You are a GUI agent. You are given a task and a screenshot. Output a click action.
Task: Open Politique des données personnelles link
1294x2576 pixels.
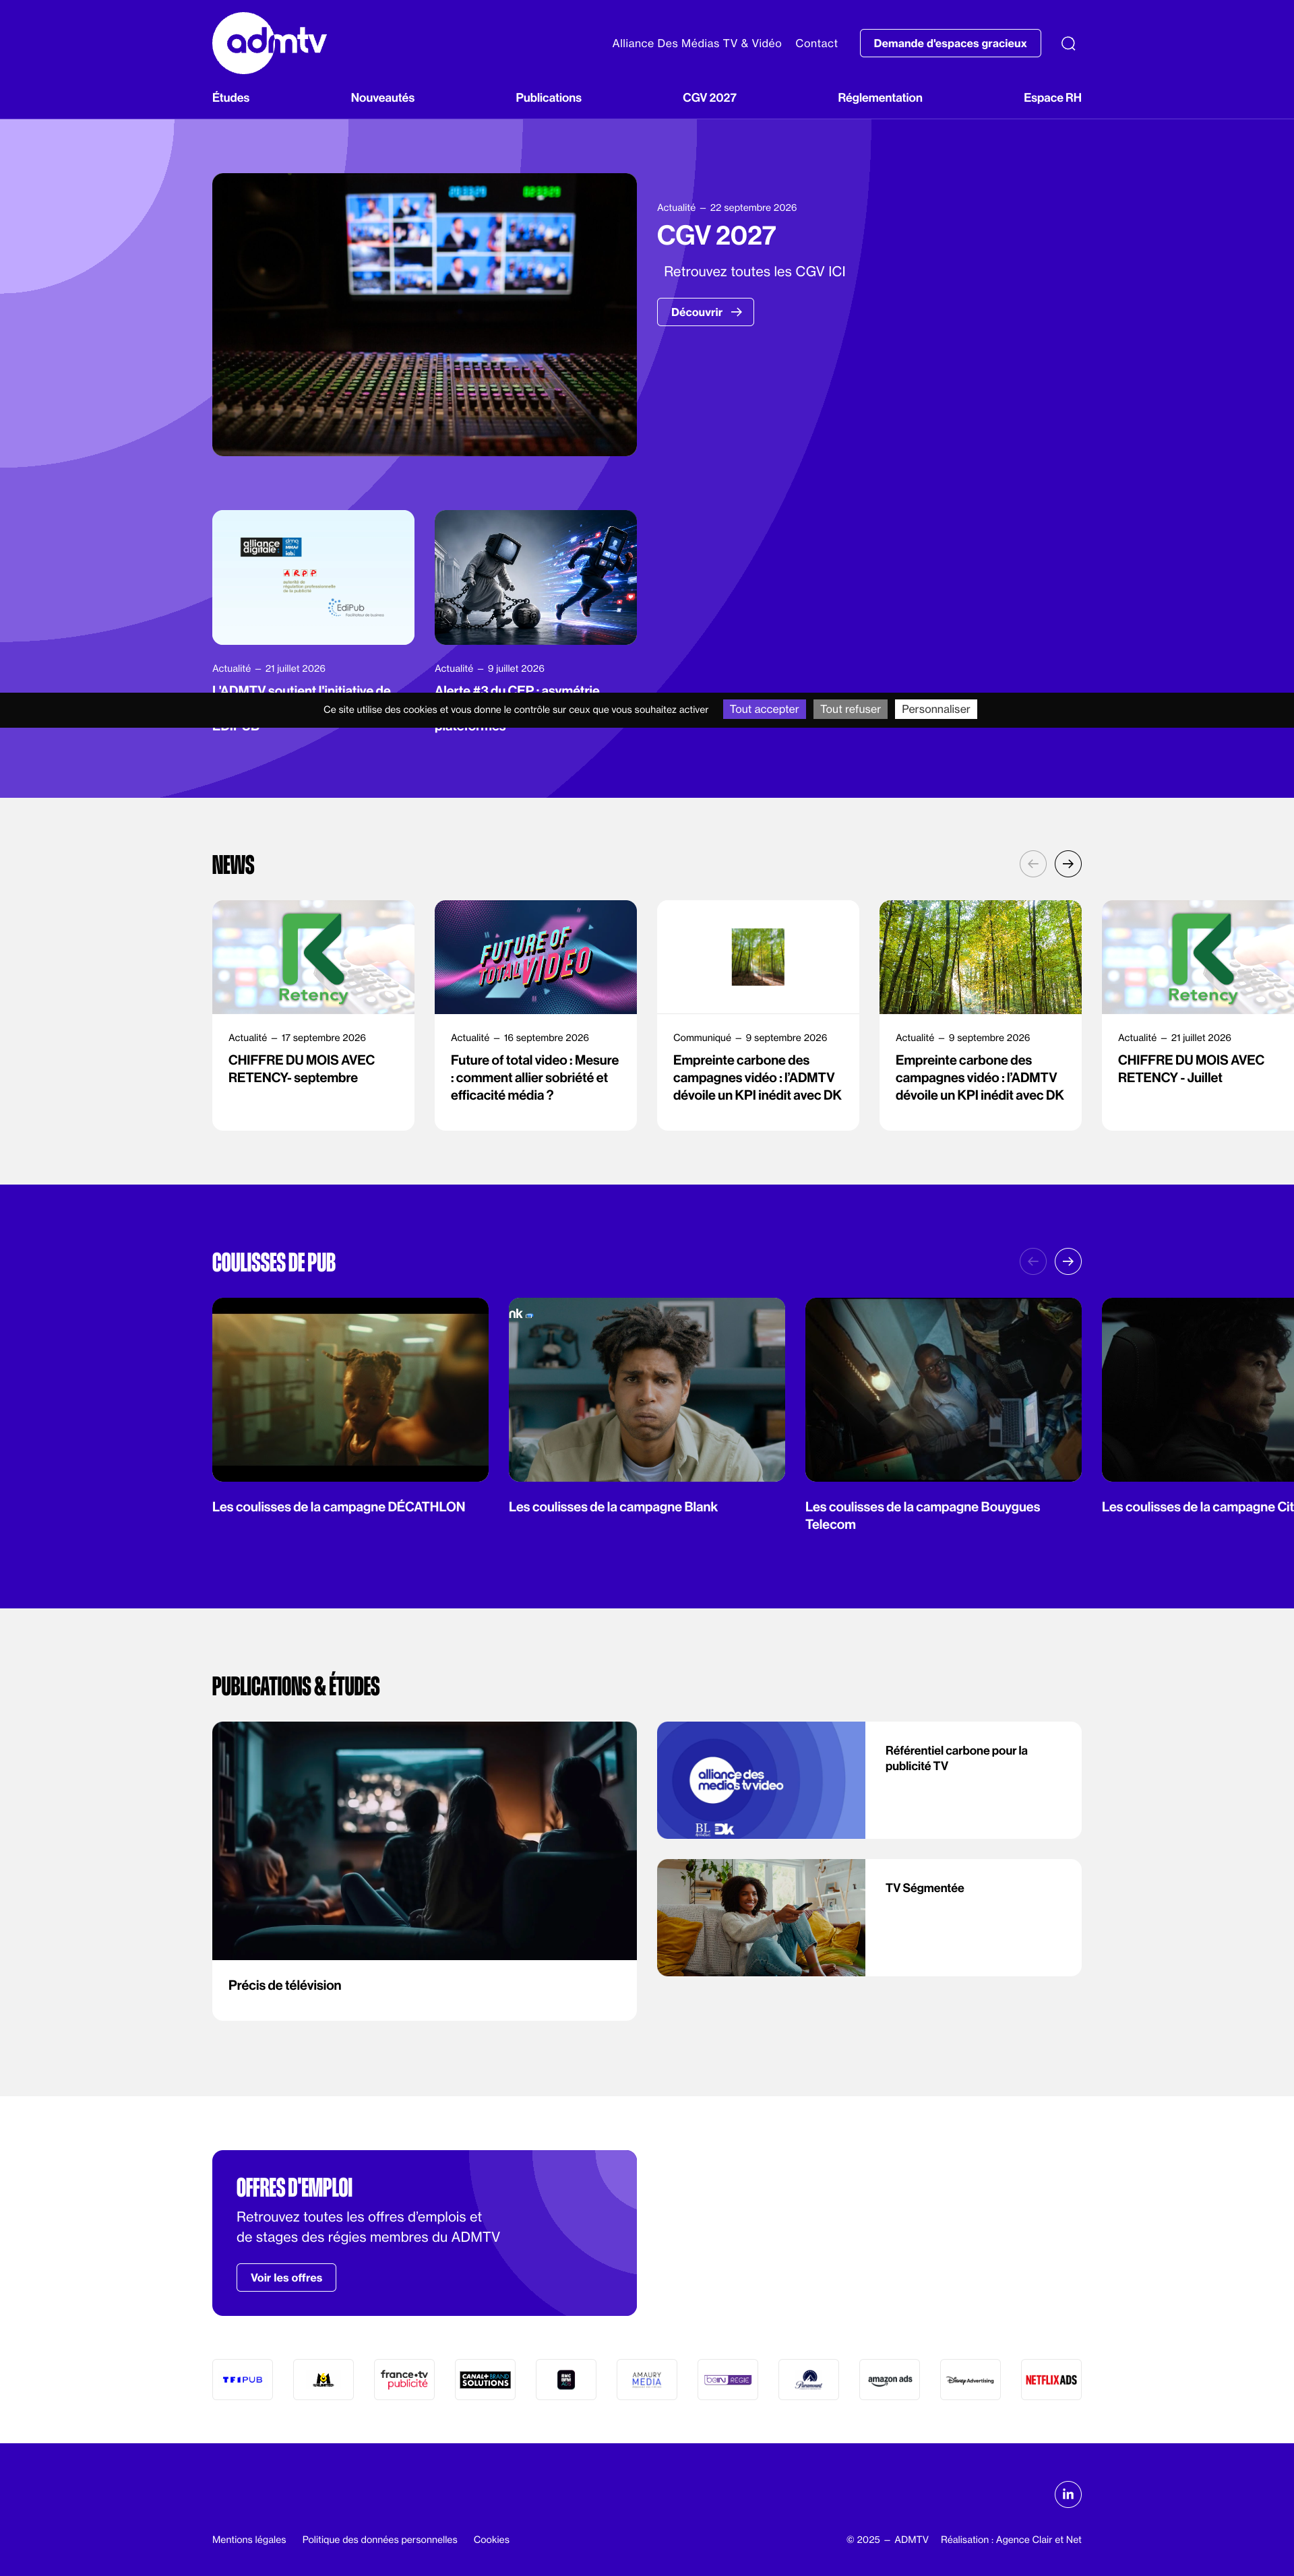point(380,2539)
